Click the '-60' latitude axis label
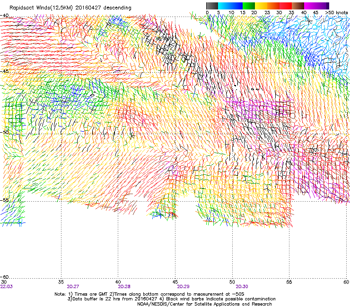Image resolution: width=350 pixels, height=307 pixels. tap(4, 277)
